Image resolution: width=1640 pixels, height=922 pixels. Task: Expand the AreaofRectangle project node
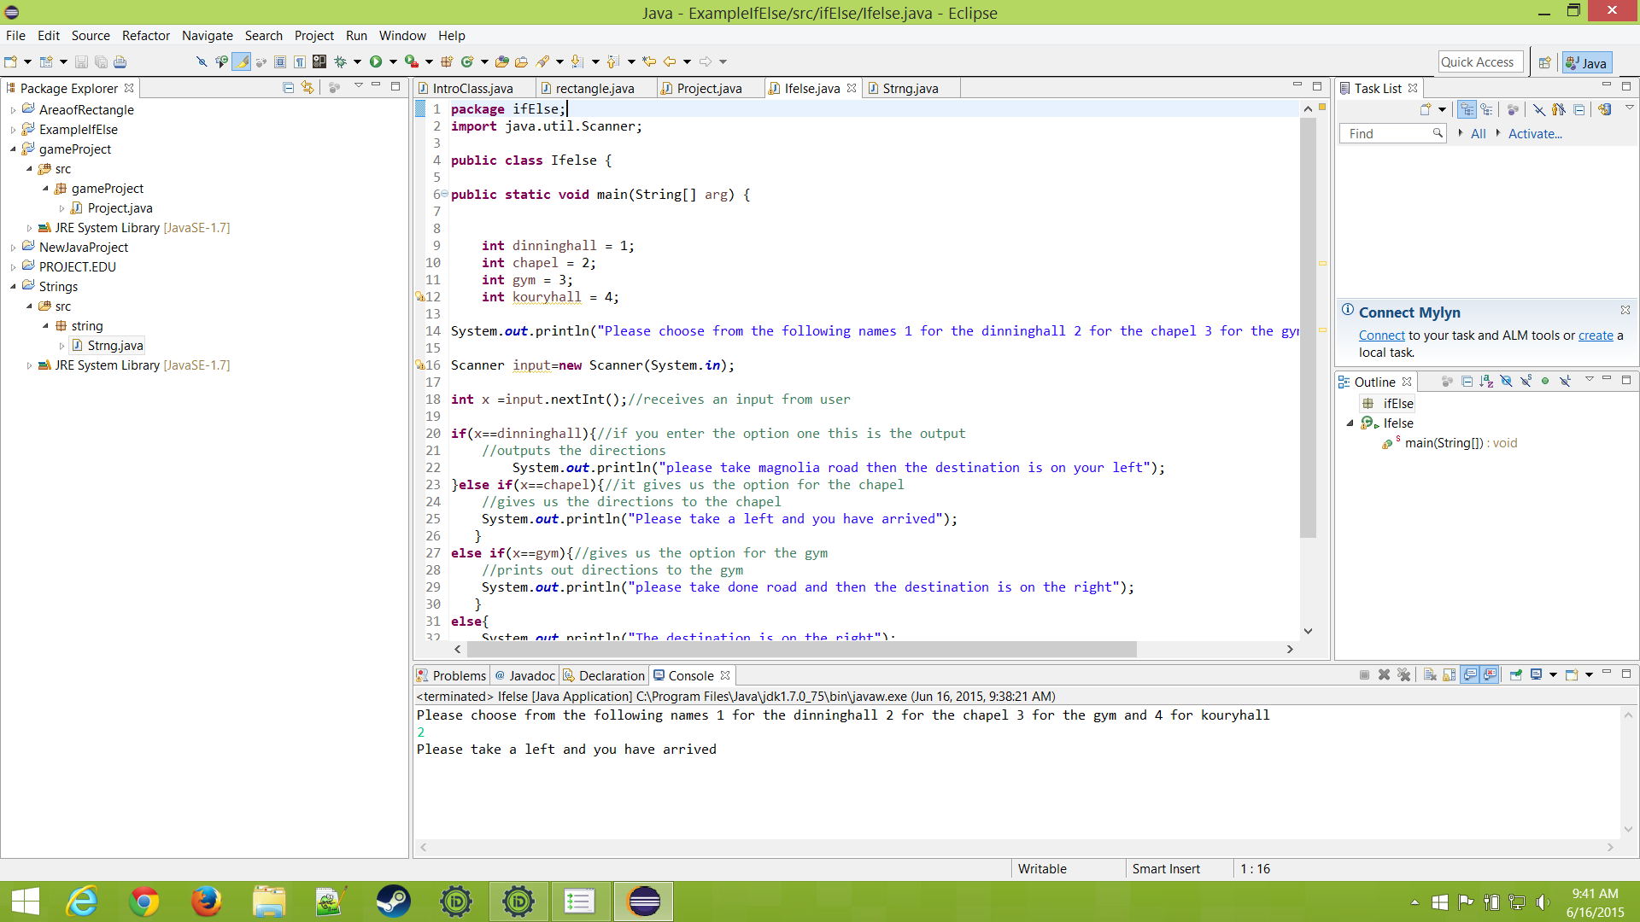click(13, 110)
